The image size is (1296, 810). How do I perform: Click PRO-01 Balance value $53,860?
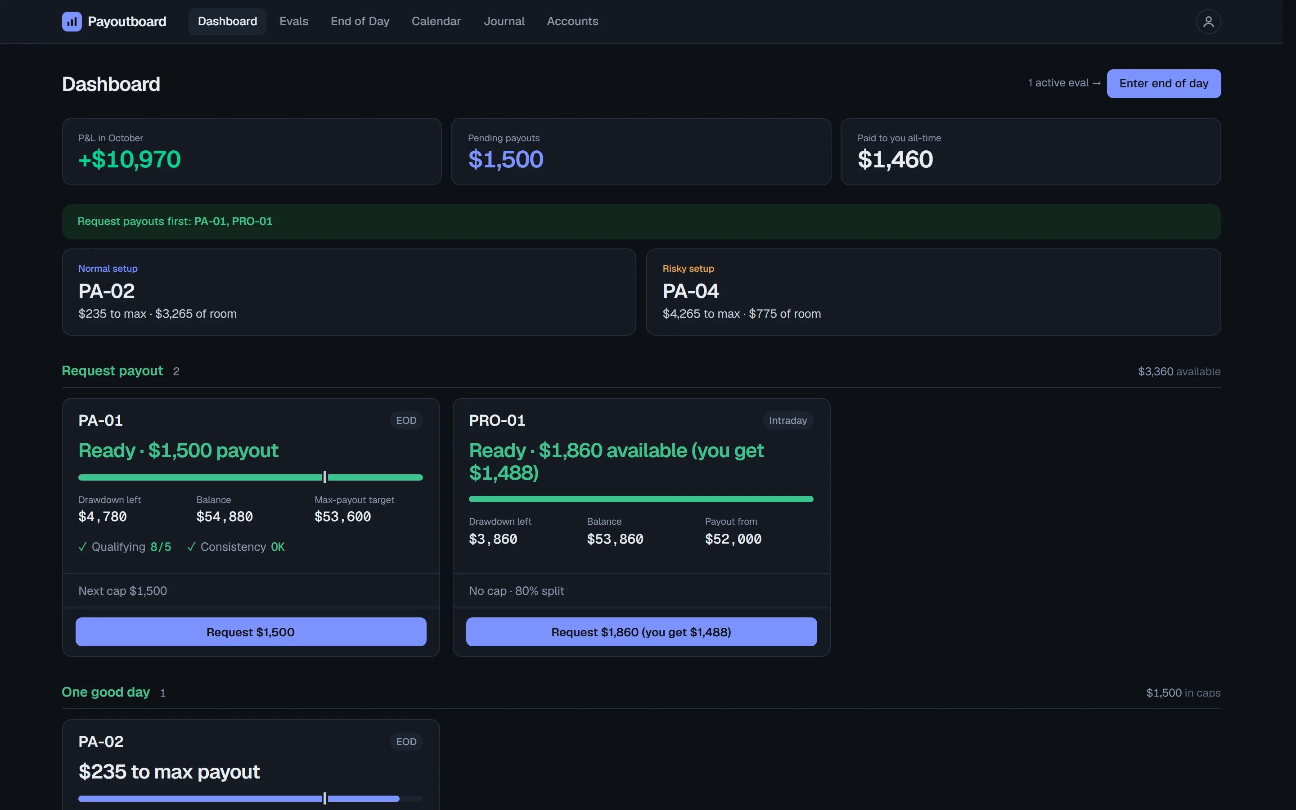[615, 539]
